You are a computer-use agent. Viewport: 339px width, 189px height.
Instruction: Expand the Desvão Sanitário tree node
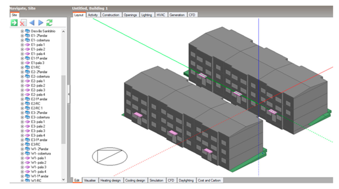22,31
